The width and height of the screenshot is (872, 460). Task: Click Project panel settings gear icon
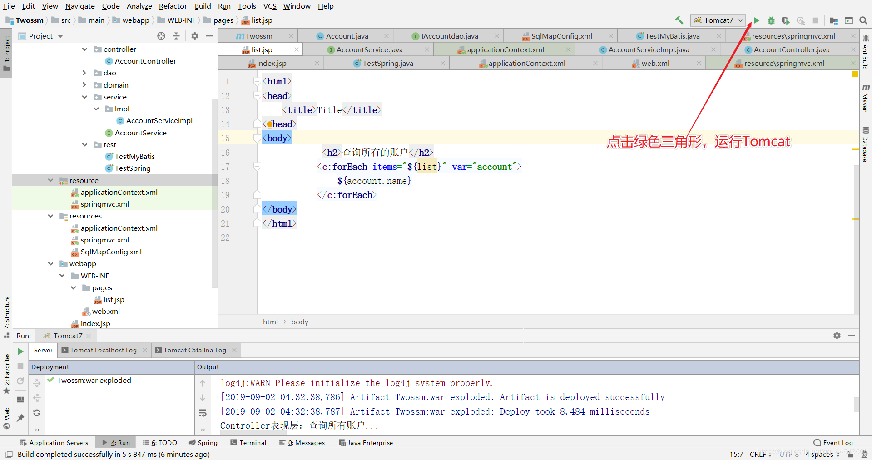point(195,36)
